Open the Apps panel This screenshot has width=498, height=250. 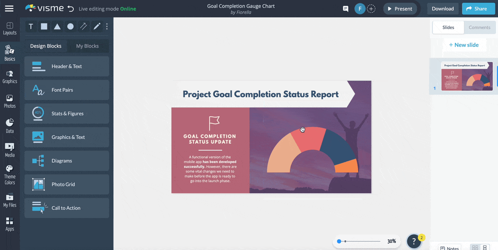10,224
